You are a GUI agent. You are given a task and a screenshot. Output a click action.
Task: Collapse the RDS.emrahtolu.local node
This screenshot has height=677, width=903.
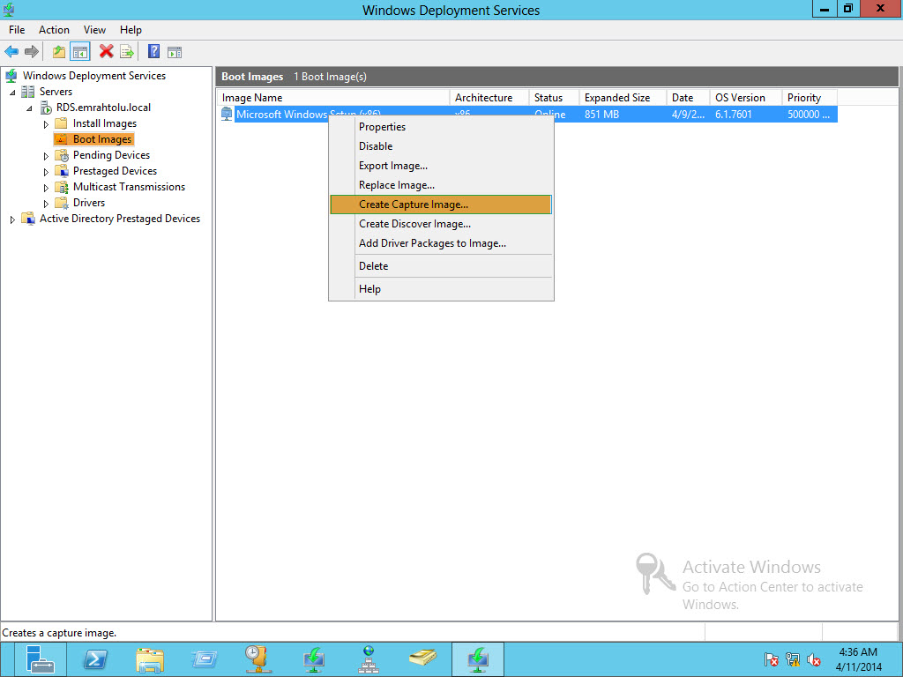(x=29, y=108)
